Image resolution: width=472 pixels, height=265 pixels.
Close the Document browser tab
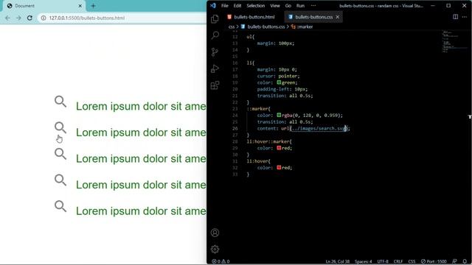pyautogui.click(x=80, y=6)
